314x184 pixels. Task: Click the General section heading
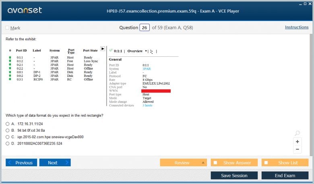(x=115, y=60)
